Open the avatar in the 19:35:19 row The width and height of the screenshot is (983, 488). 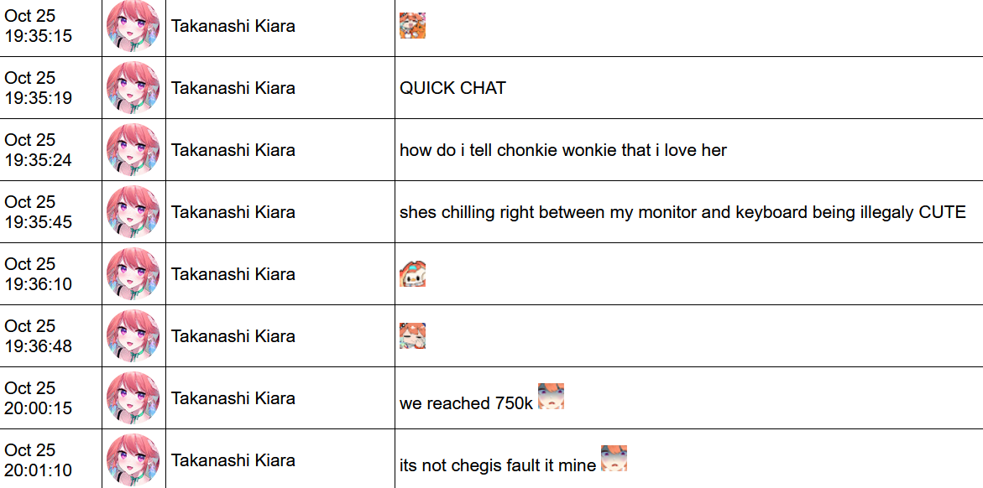pyautogui.click(x=133, y=87)
